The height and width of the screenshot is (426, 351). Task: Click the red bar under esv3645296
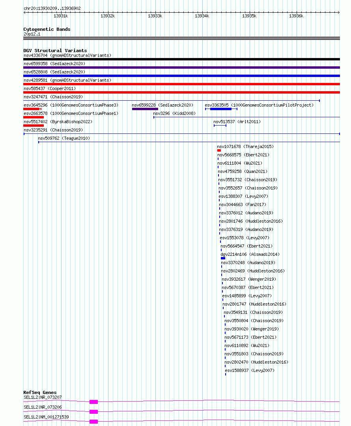point(32,109)
